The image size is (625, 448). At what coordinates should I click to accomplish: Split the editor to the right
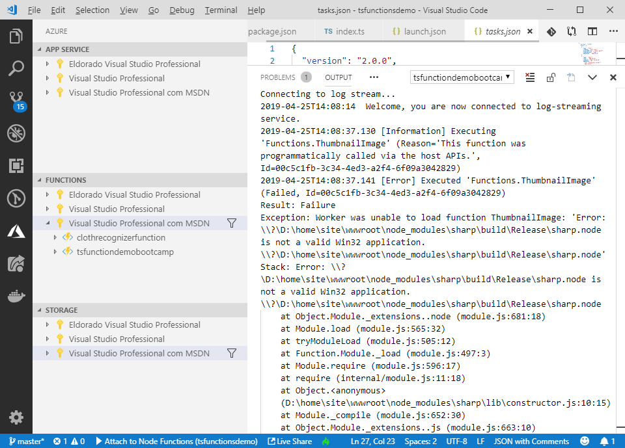[592, 31]
